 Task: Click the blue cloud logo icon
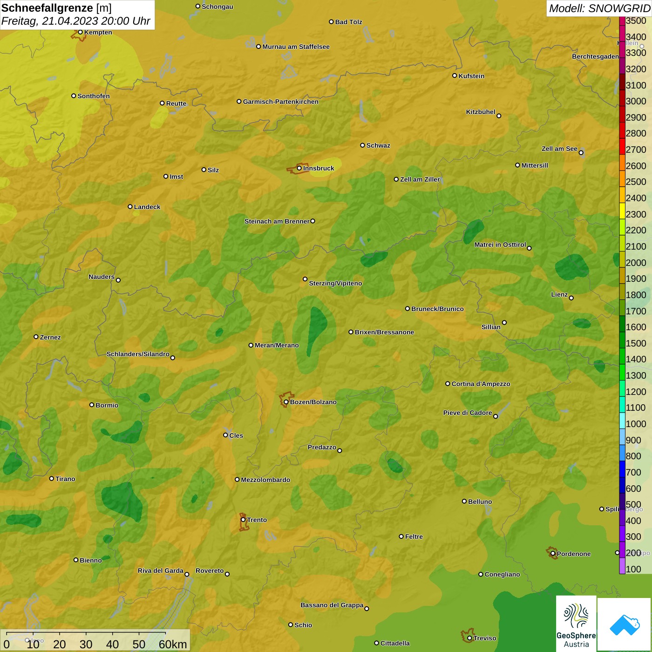pyautogui.click(x=625, y=625)
